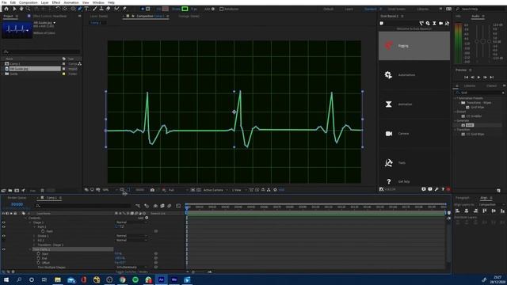
Task: Open Spotify from the taskbar
Action: [x=135, y=279]
